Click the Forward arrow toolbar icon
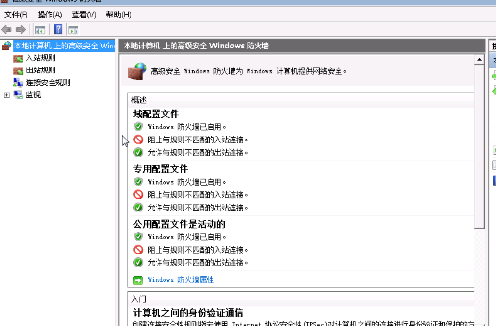 (x=21, y=30)
